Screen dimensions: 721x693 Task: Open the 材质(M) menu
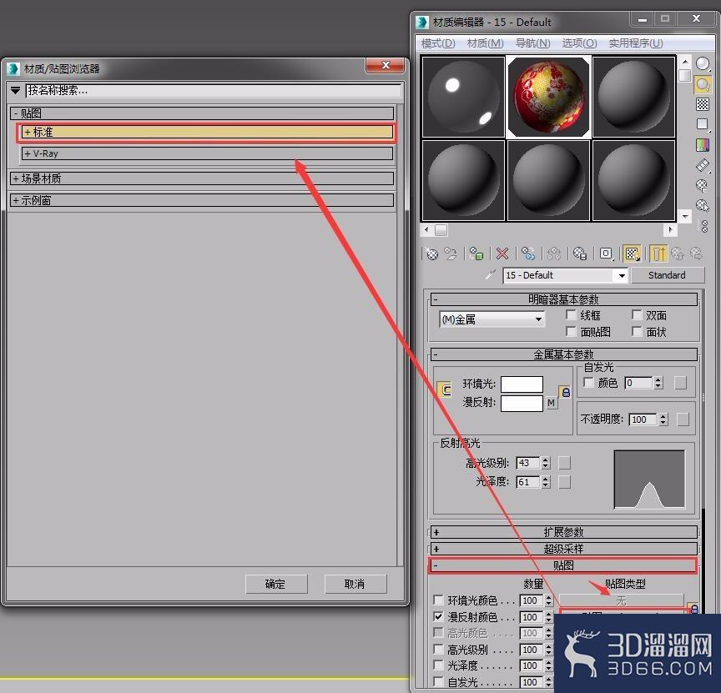pos(485,43)
